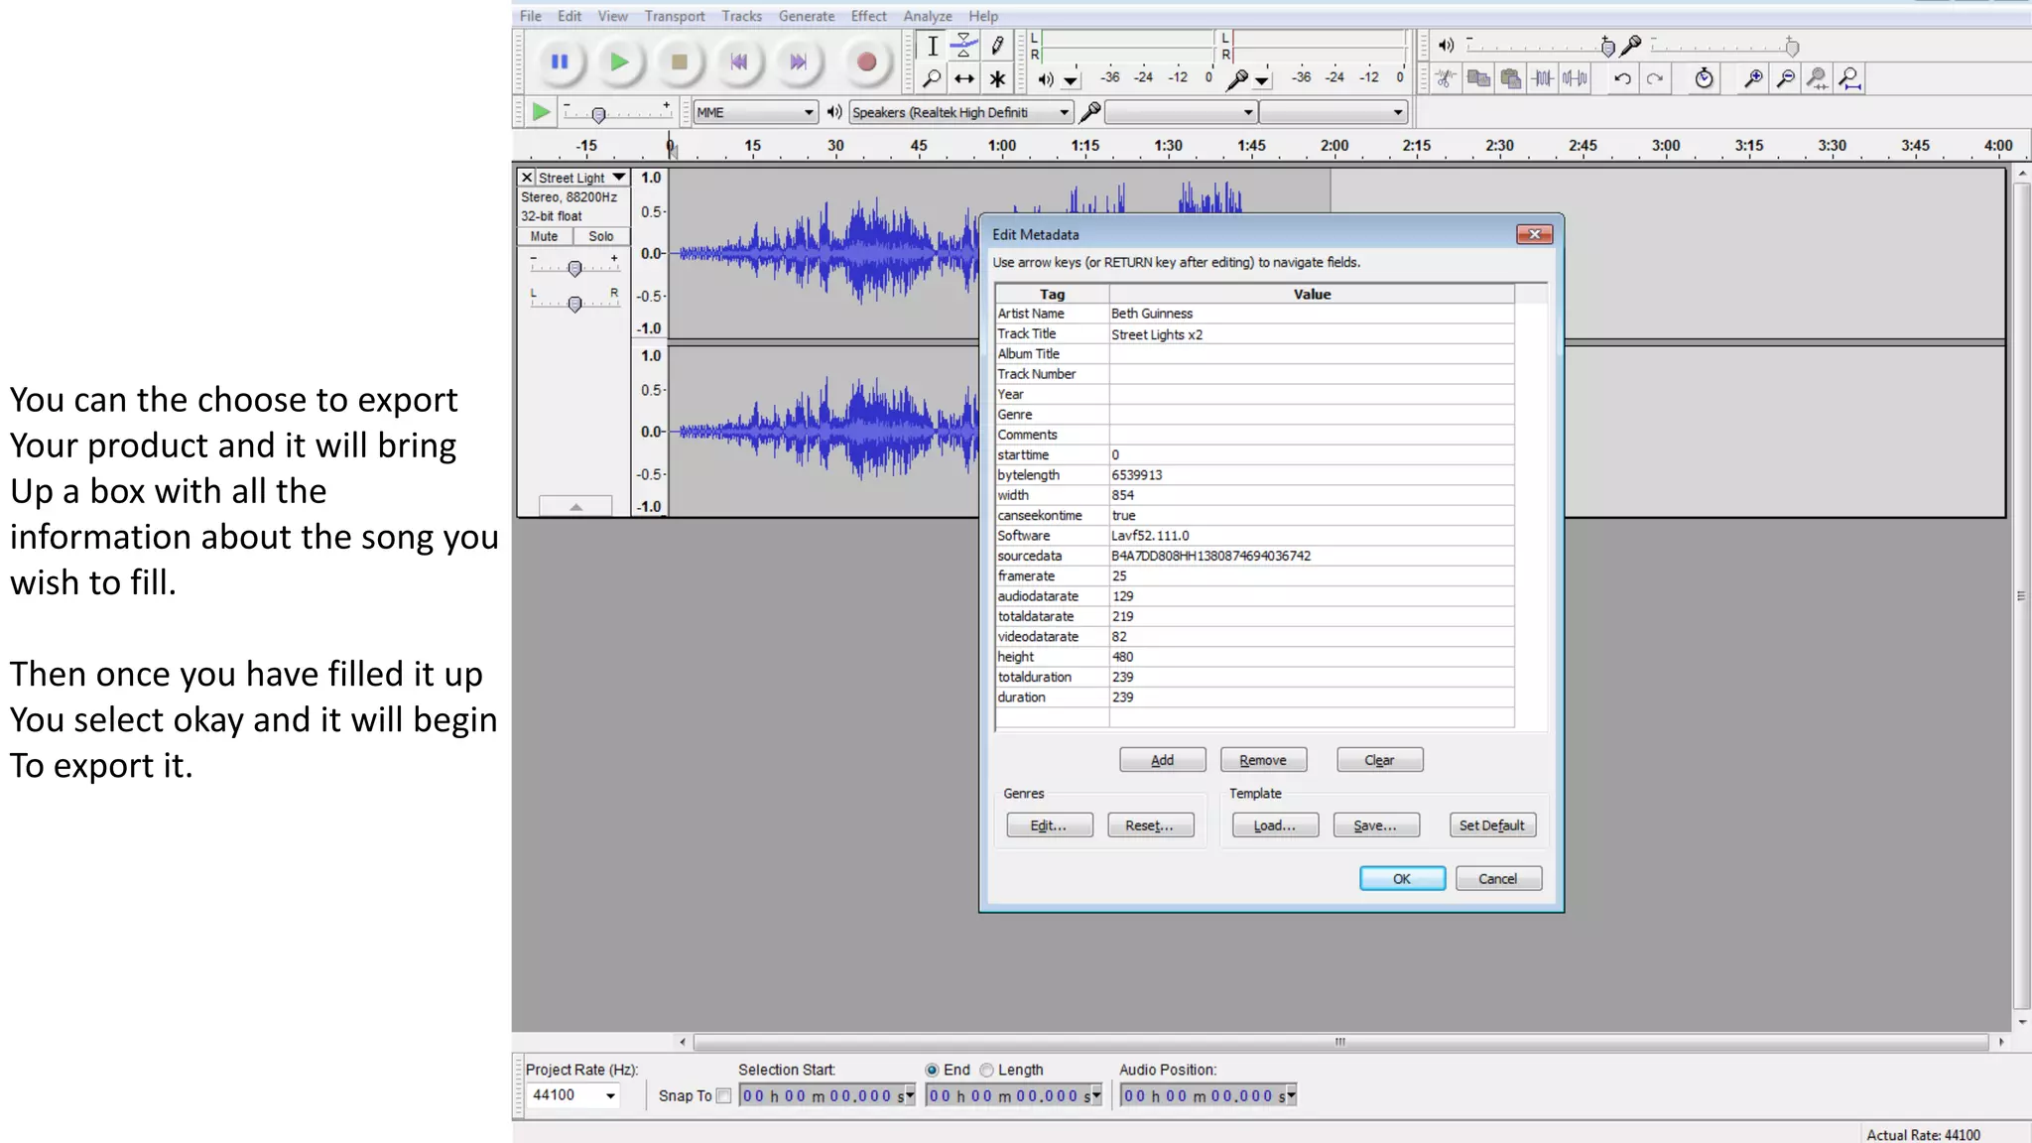
Task: Click the Fit Selection zoom icon
Action: click(1818, 78)
